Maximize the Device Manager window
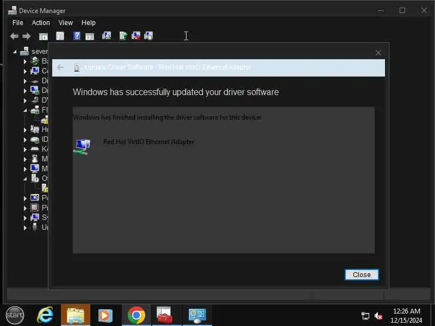435x326 pixels. [402, 10]
